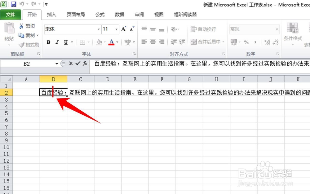Open the 宋体 font name dropdown
The height and width of the screenshot is (194, 310).
98,29
